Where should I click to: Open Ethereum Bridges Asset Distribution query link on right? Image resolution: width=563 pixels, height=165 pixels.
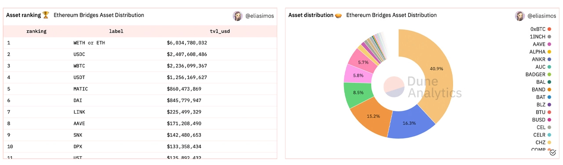391,15
